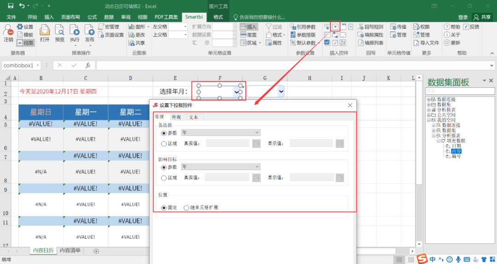
Task: Open the Name Box dropdown showing combobox1
Action: point(38,65)
